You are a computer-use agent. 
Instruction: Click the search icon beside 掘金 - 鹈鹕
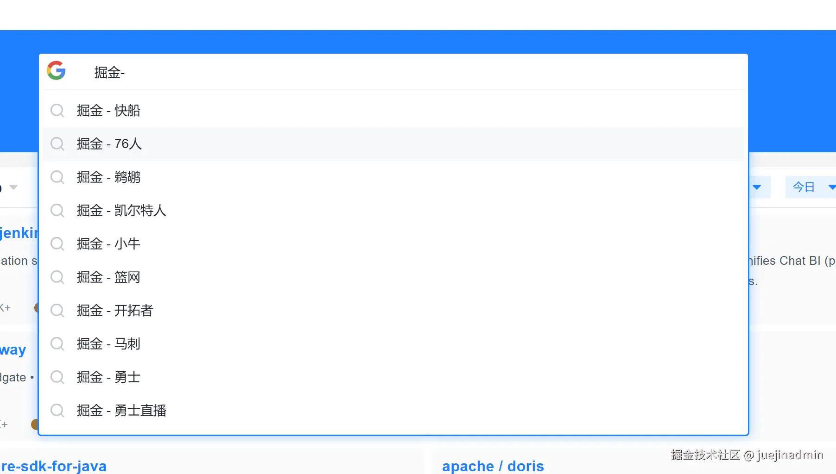tap(57, 177)
